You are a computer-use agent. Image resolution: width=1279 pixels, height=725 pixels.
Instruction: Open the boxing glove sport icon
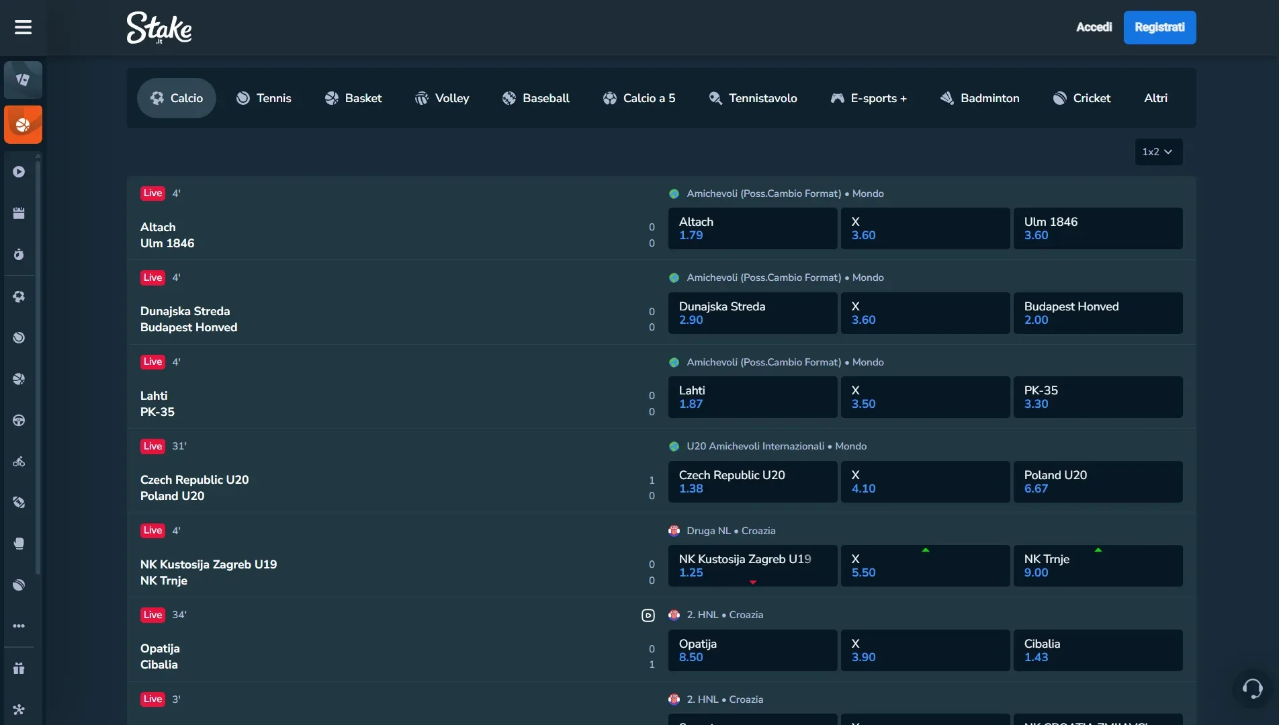(19, 544)
